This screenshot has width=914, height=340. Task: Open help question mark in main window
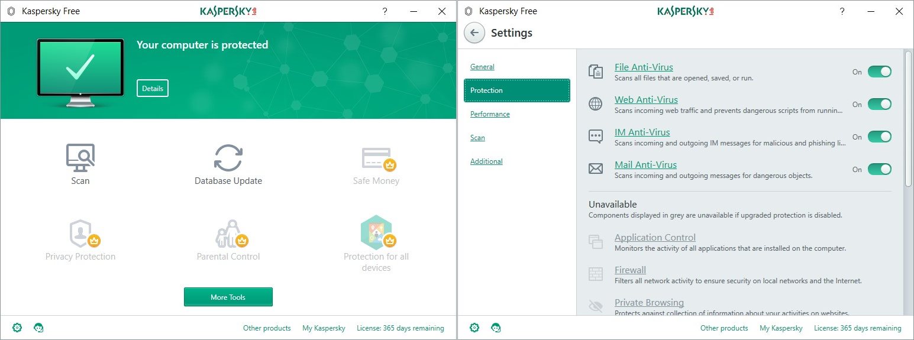(385, 11)
